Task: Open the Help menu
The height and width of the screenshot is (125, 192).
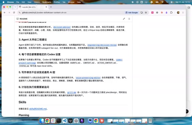Action: coord(79,2)
